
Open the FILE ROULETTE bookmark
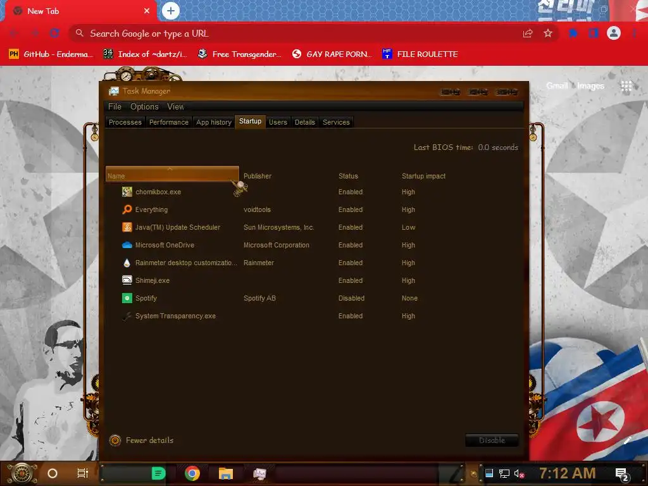420,54
